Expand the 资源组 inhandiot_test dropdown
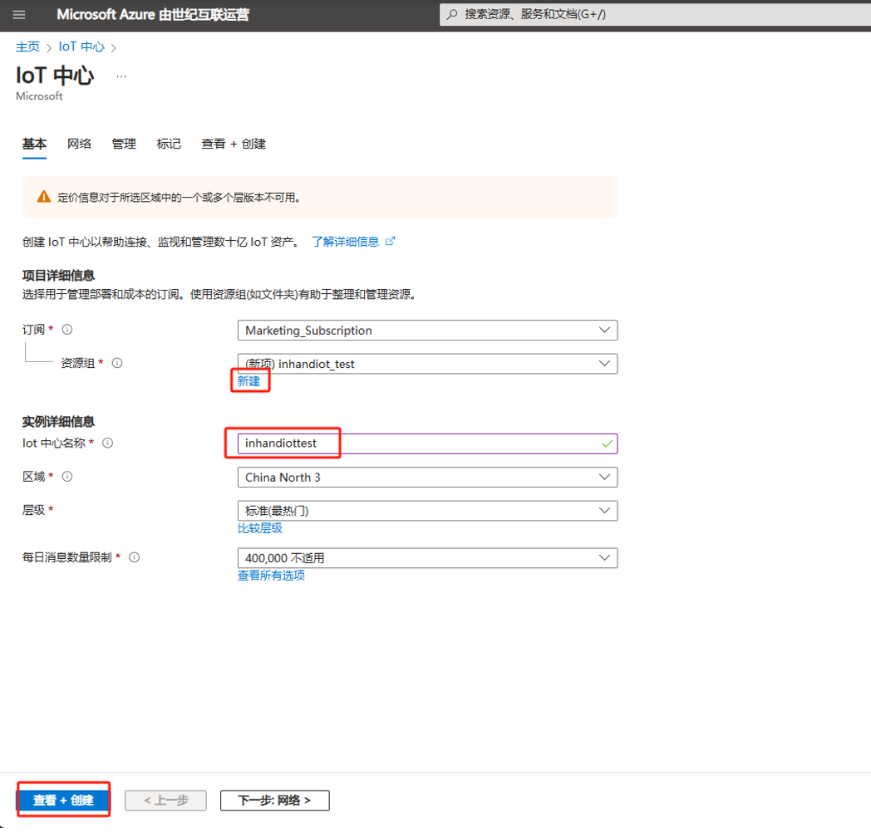The image size is (871, 833). tap(427, 364)
